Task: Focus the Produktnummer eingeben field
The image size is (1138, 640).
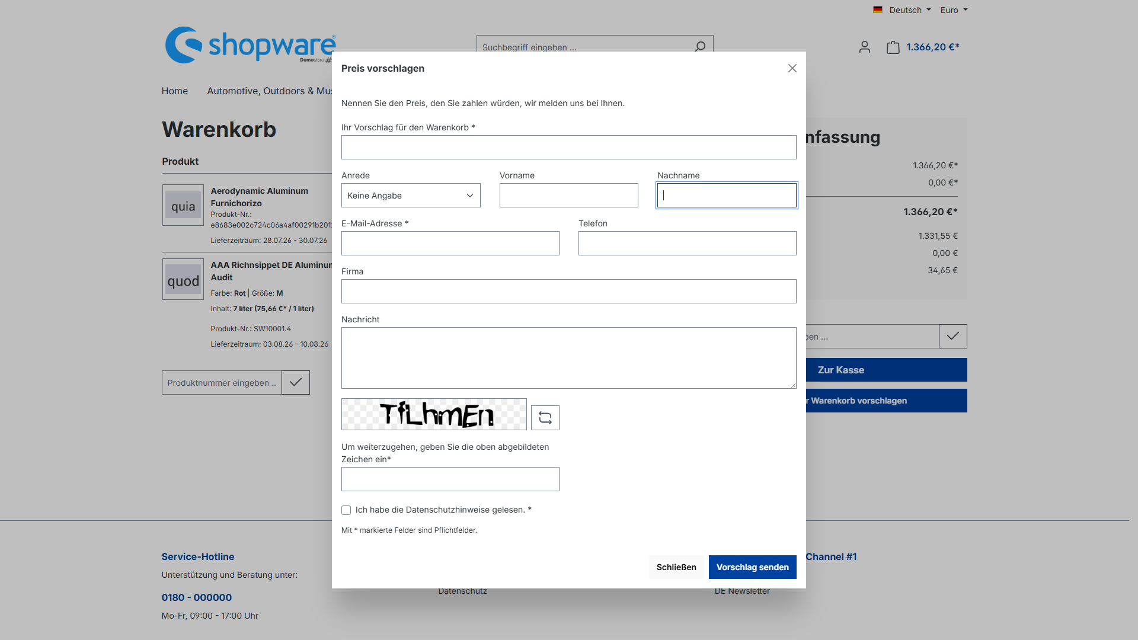Action: point(222,383)
